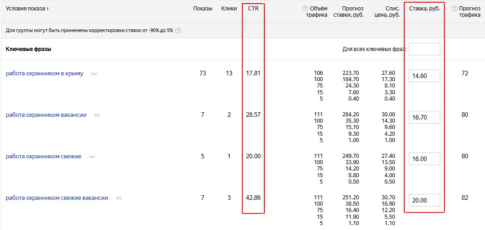Open options menu for работа охранником в крыму
Image resolution: width=485 pixels, height=230 pixels.
[94, 74]
